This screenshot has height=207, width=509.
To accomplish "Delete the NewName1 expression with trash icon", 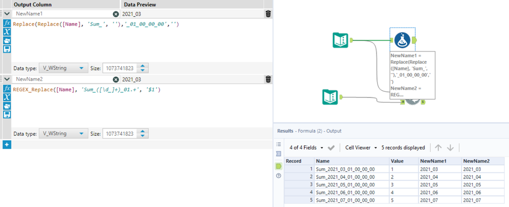I will click(268, 14).
